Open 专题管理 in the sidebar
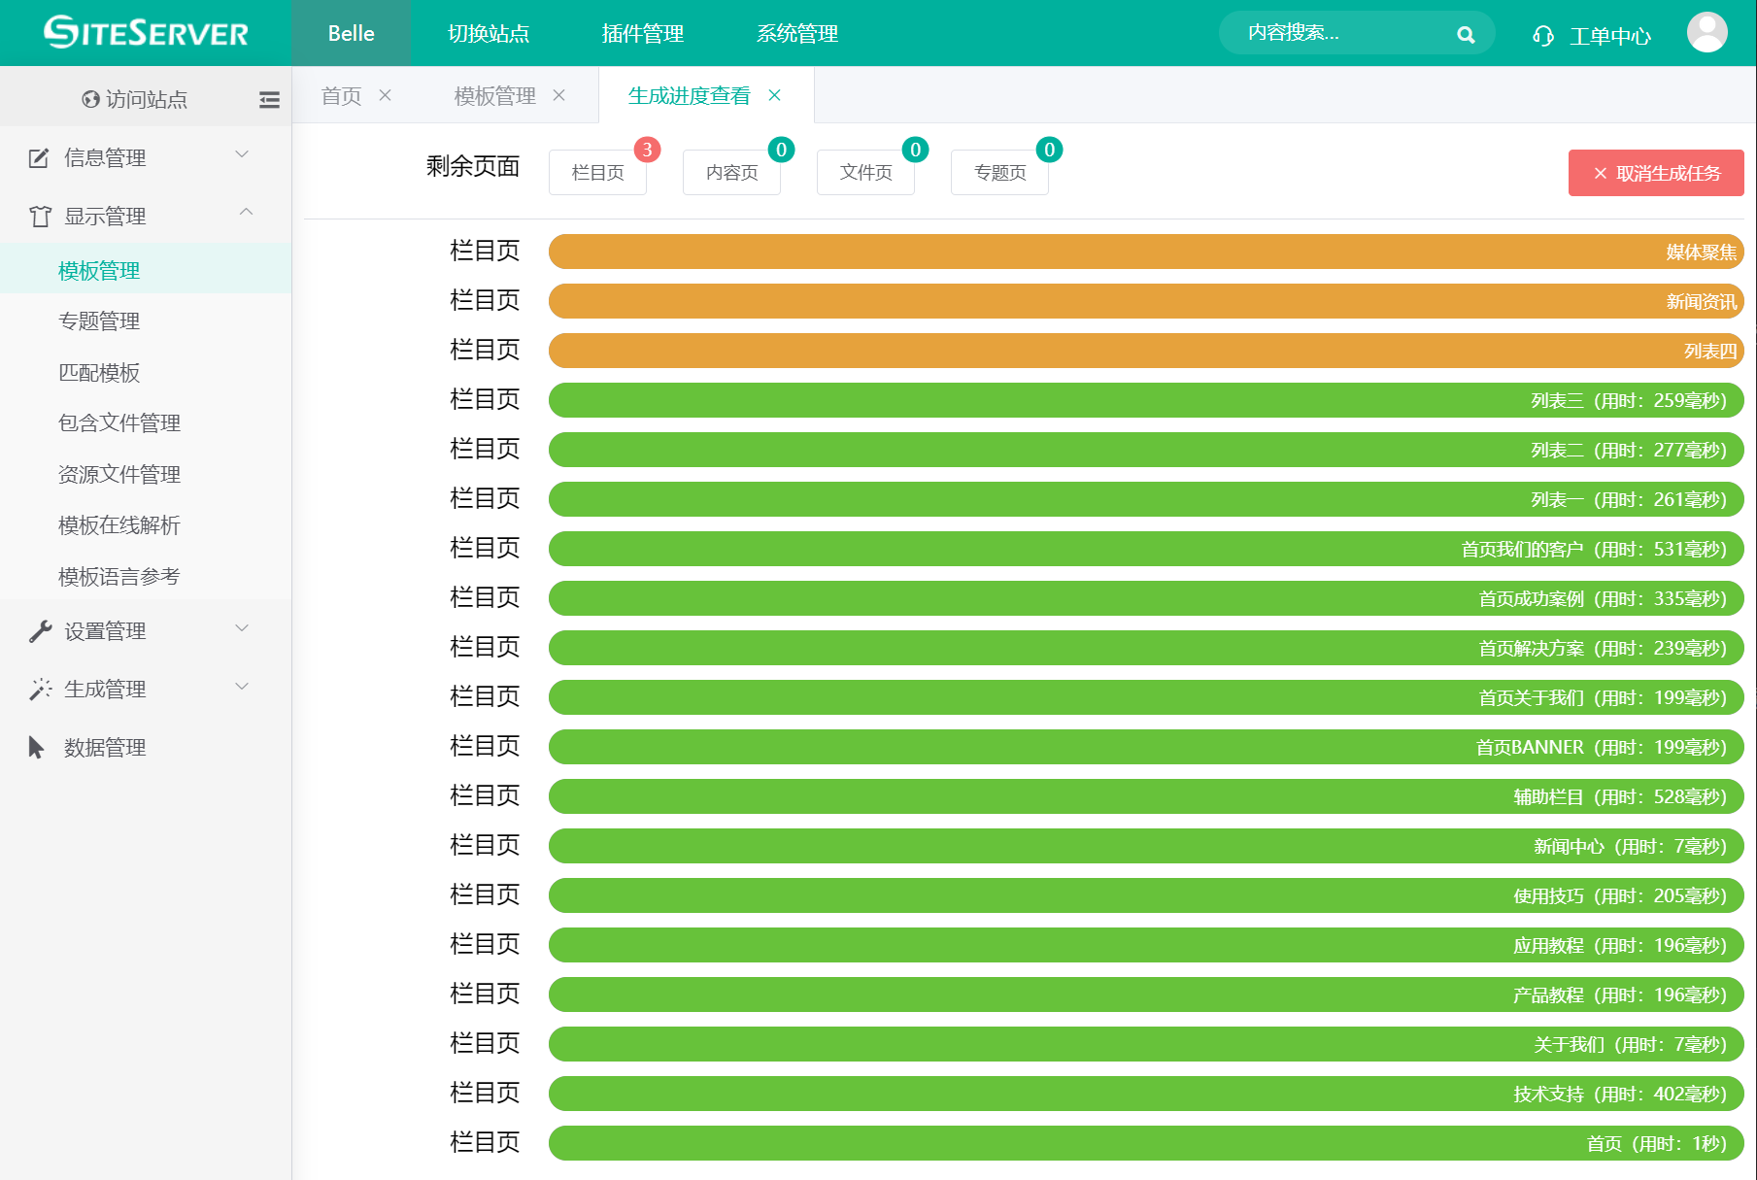This screenshot has height=1180, width=1757. [x=99, y=321]
